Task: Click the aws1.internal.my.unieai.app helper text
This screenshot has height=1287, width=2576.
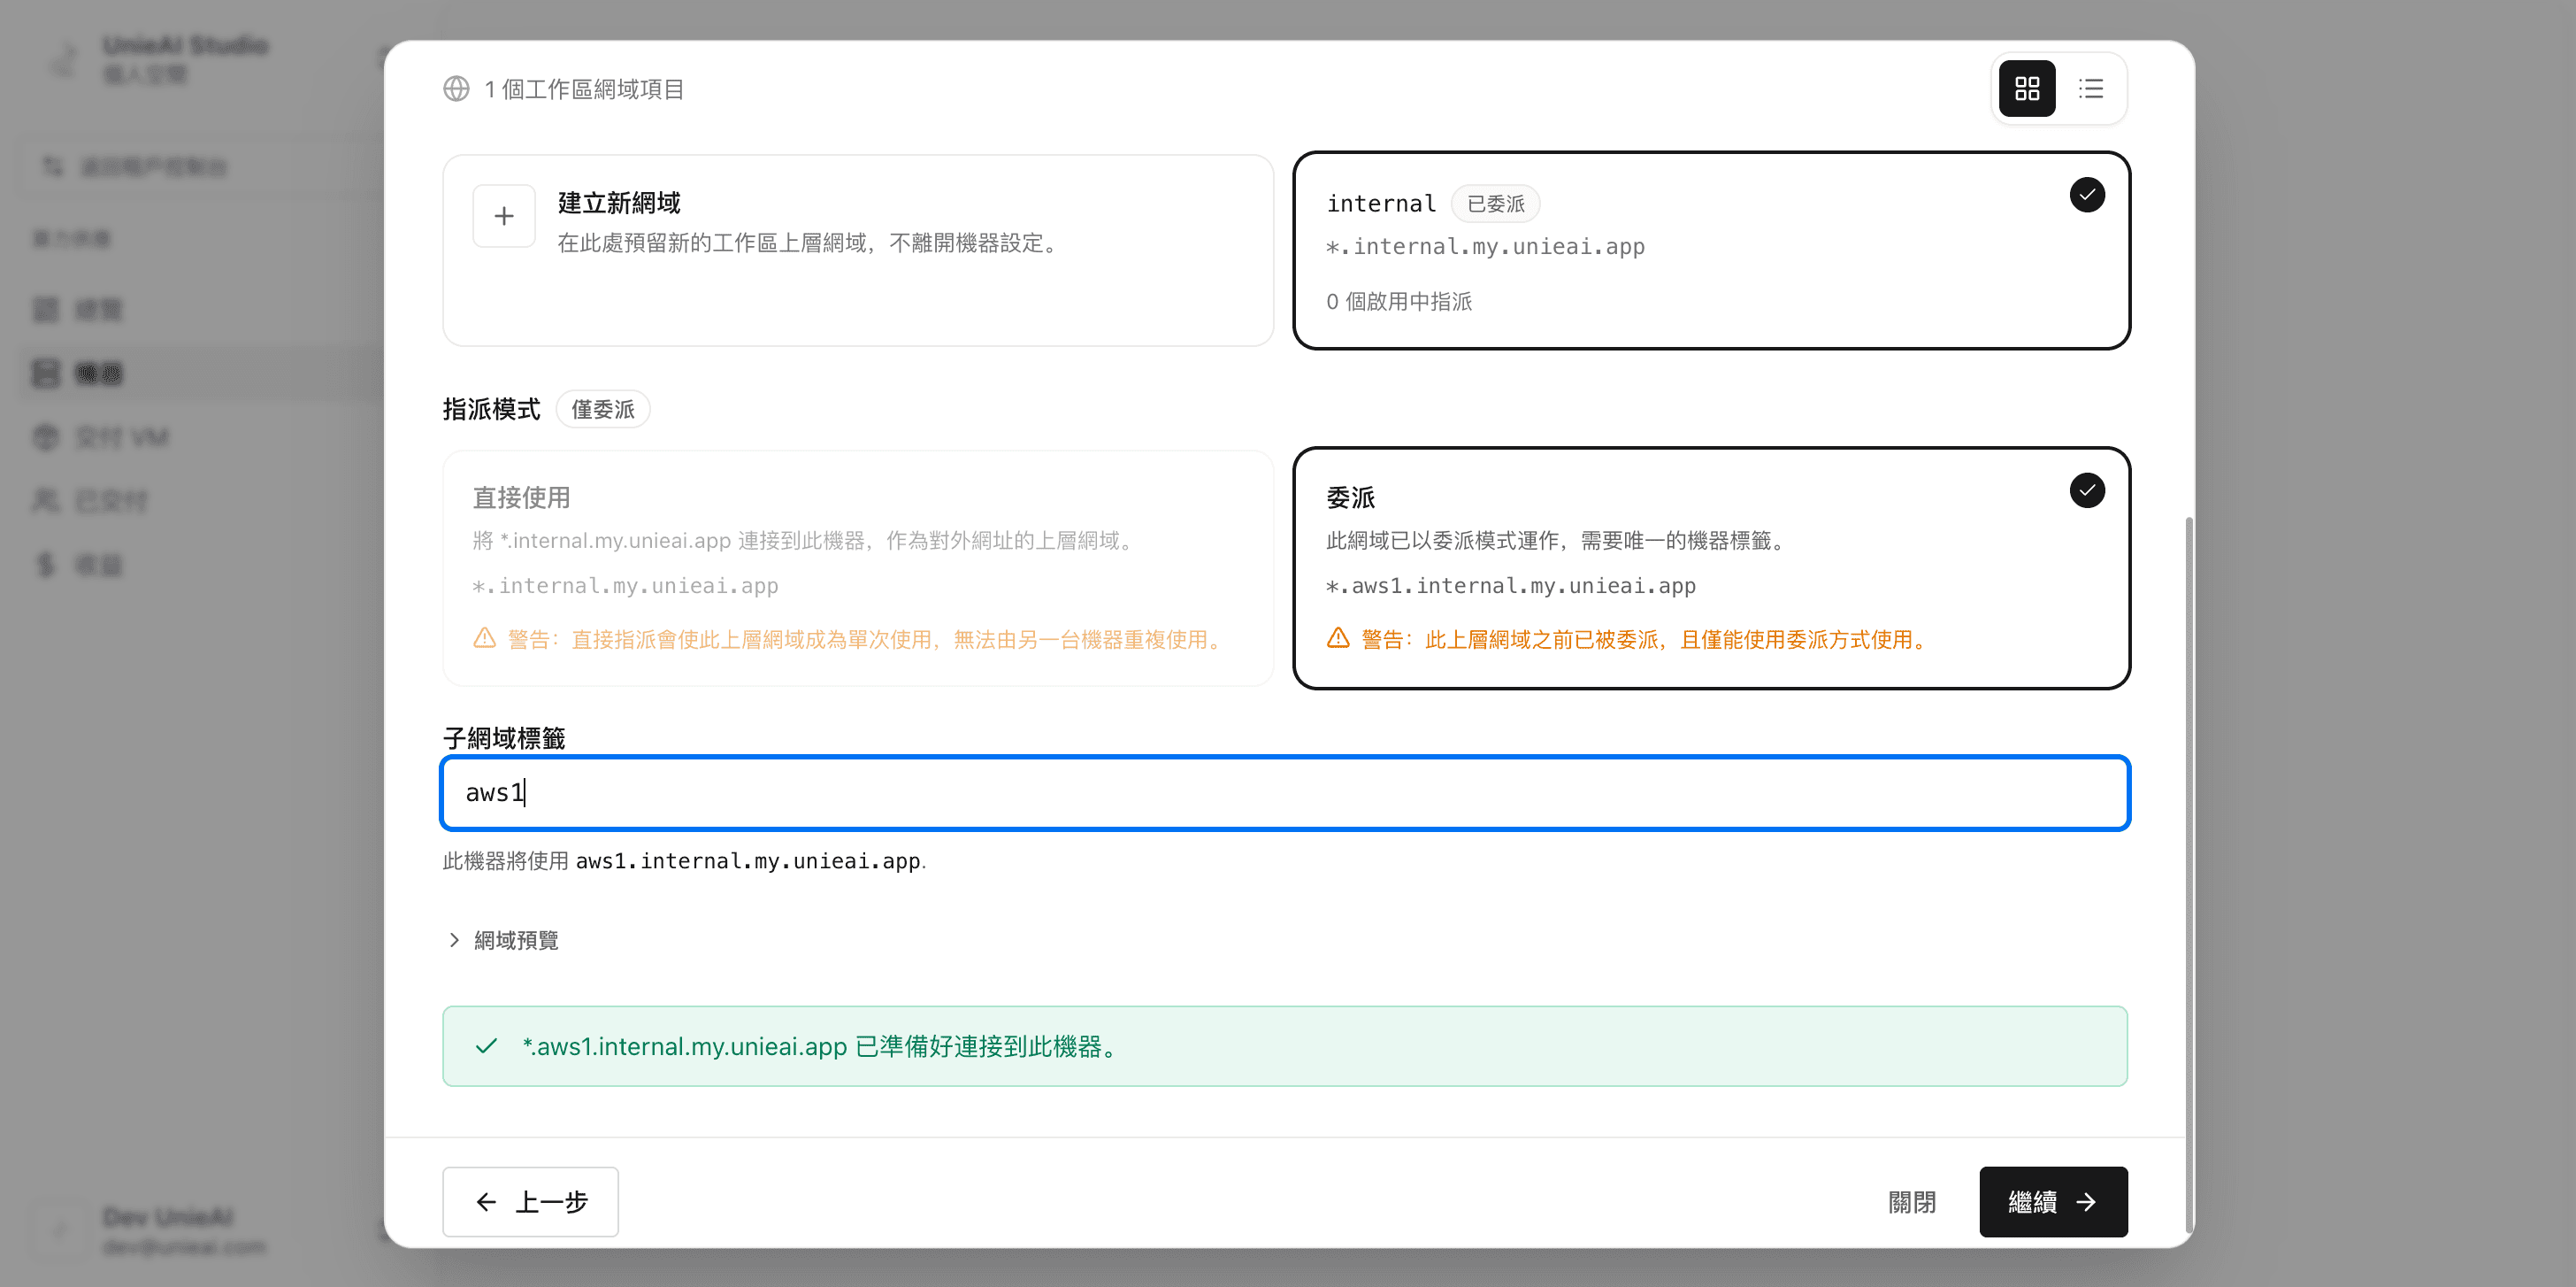Action: [748, 860]
